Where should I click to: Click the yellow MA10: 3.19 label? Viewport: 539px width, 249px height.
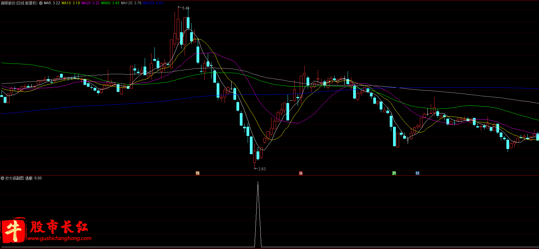tap(71, 3)
